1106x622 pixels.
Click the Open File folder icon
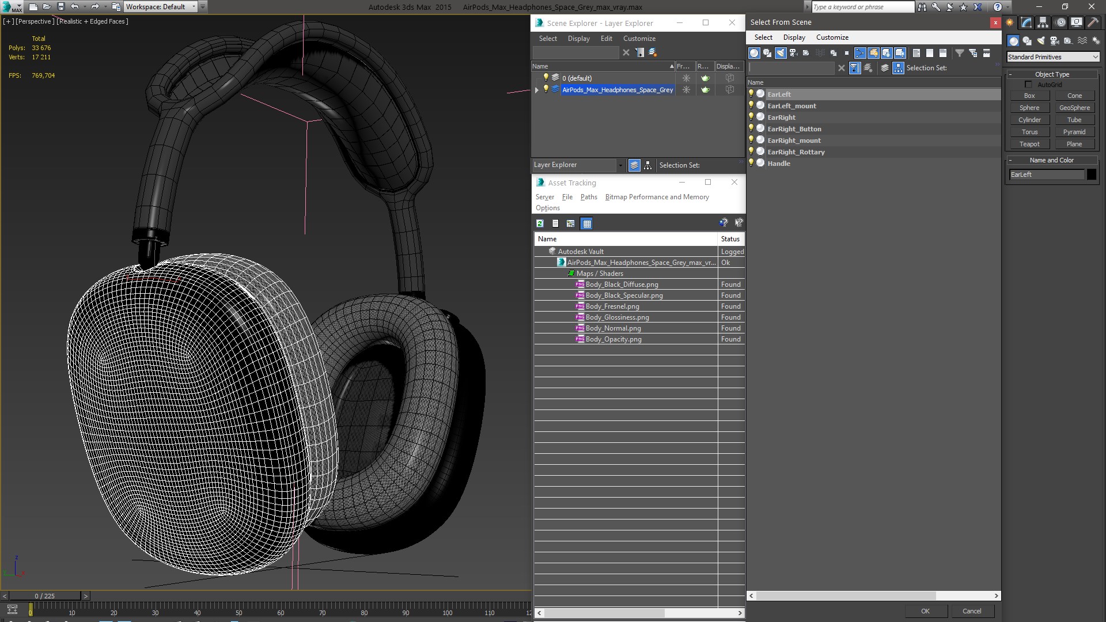point(47,7)
